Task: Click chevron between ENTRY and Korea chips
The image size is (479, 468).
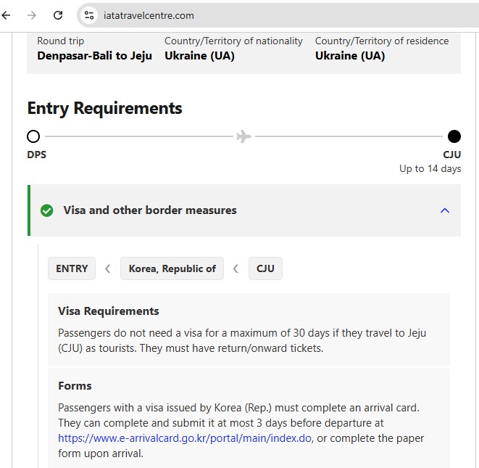Action: click(108, 268)
